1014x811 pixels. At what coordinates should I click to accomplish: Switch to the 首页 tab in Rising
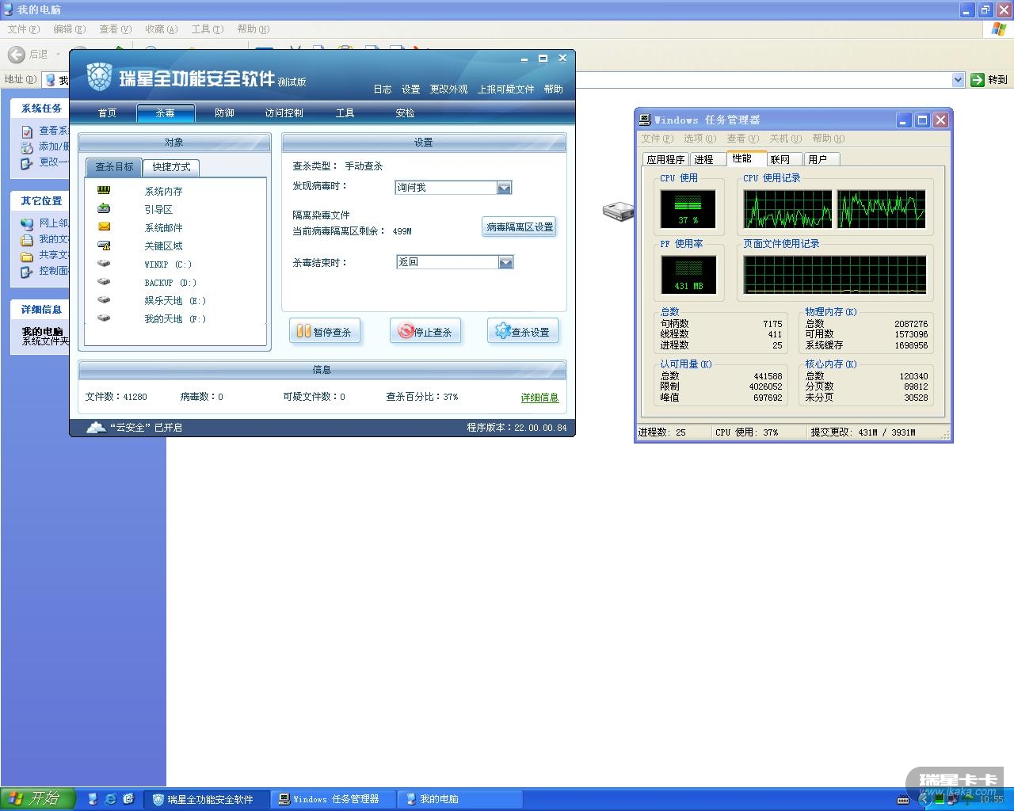[107, 112]
